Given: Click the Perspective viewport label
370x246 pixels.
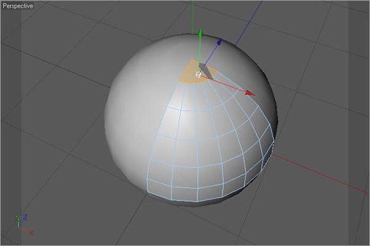Looking at the screenshot, I should [18, 6].
